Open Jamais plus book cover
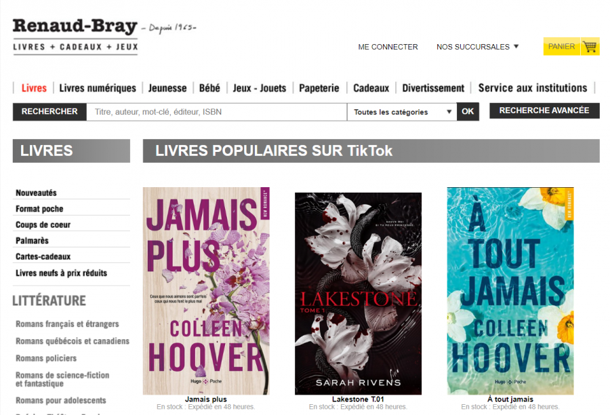 pos(206,291)
